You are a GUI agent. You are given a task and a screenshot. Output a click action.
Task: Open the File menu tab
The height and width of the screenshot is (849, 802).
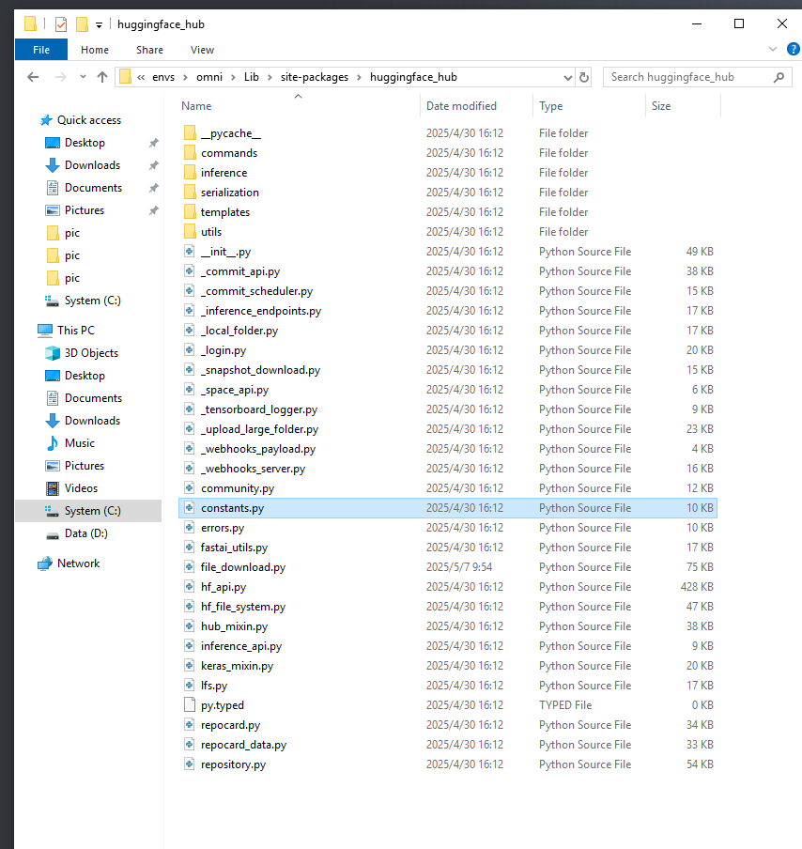tap(41, 50)
